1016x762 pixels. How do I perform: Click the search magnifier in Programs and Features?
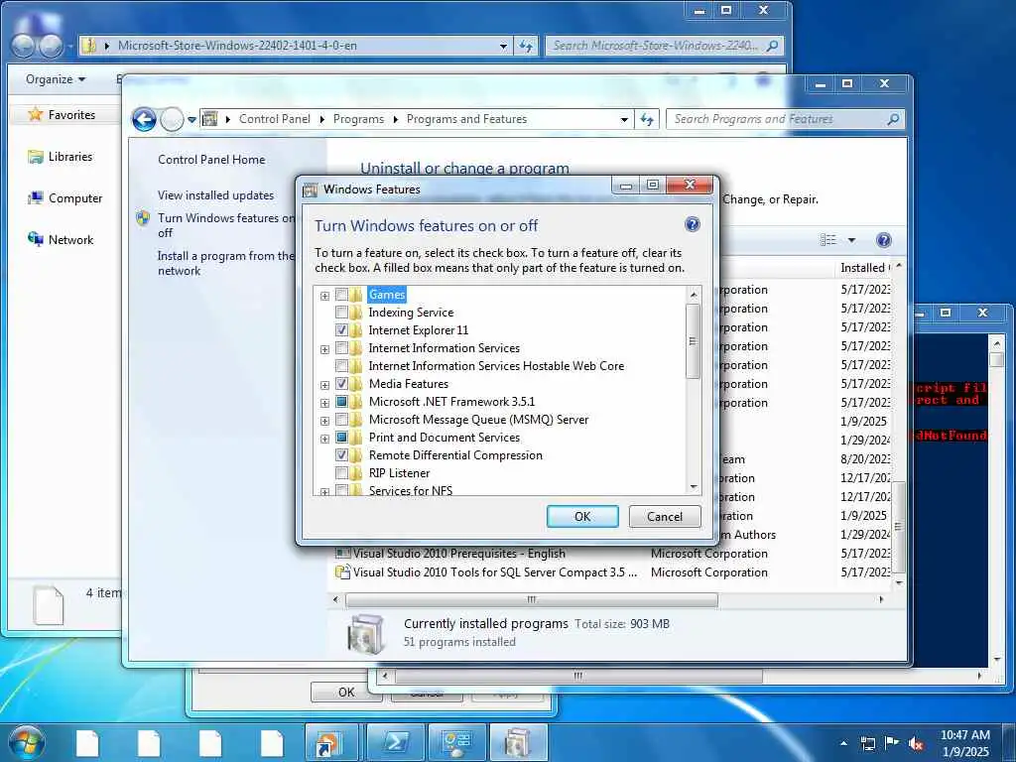(x=893, y=119)
